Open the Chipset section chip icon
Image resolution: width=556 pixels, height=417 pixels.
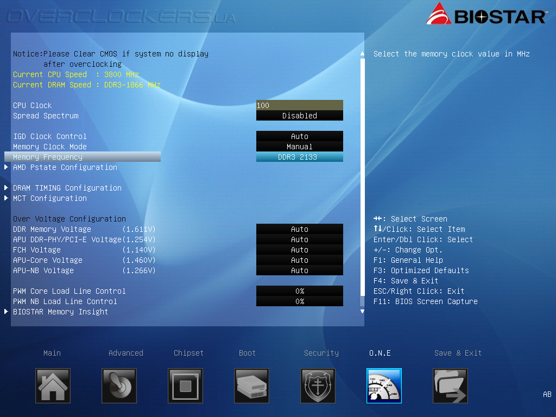[186, 386]
